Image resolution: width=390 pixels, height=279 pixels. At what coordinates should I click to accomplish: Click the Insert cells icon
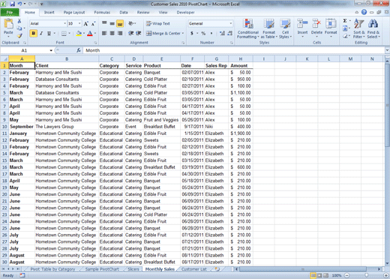coord(302,24)
